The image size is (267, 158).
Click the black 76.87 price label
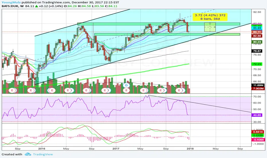point(257,51)
